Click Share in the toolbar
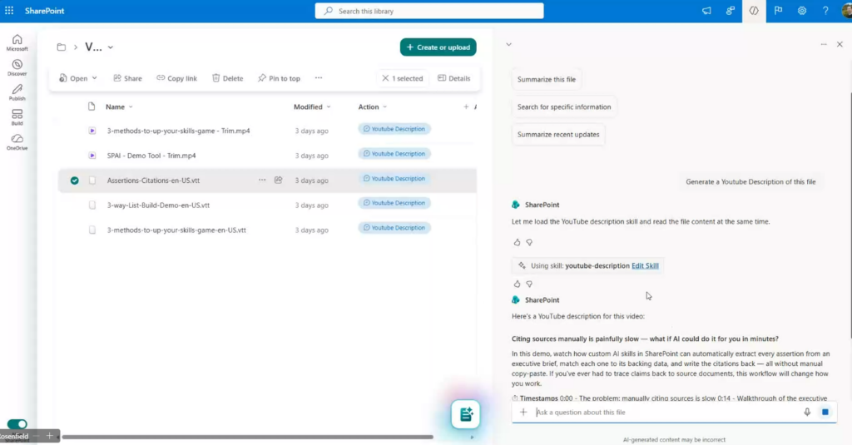Viewport: 852px width, 445px height. click(127, 78)
